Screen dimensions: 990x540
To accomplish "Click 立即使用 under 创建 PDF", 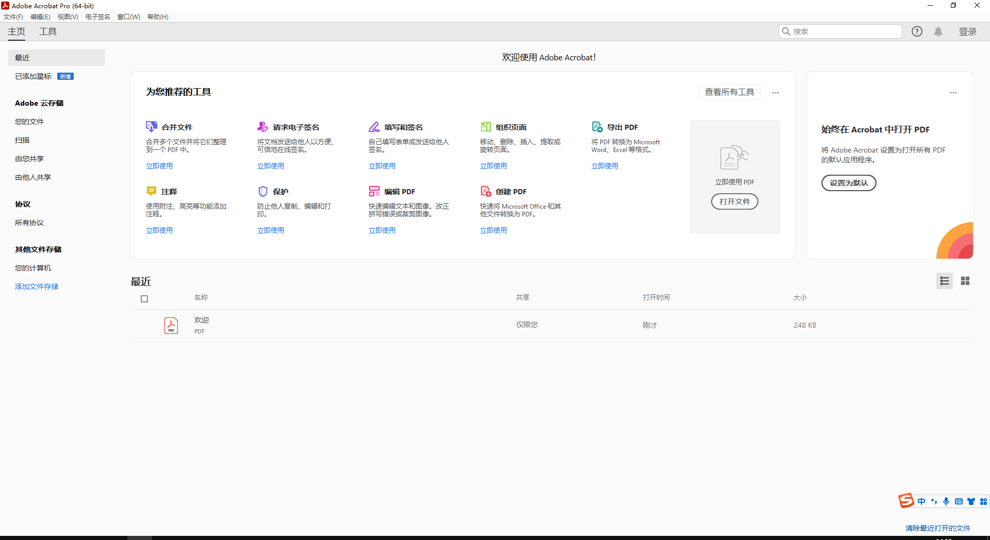I will [493, 230].
